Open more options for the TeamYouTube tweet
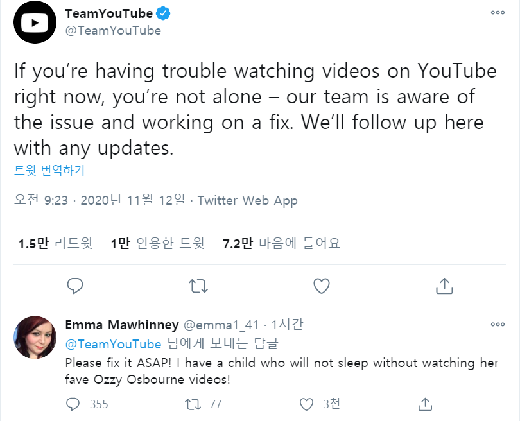The image size is (520, 421). (498, 12)
